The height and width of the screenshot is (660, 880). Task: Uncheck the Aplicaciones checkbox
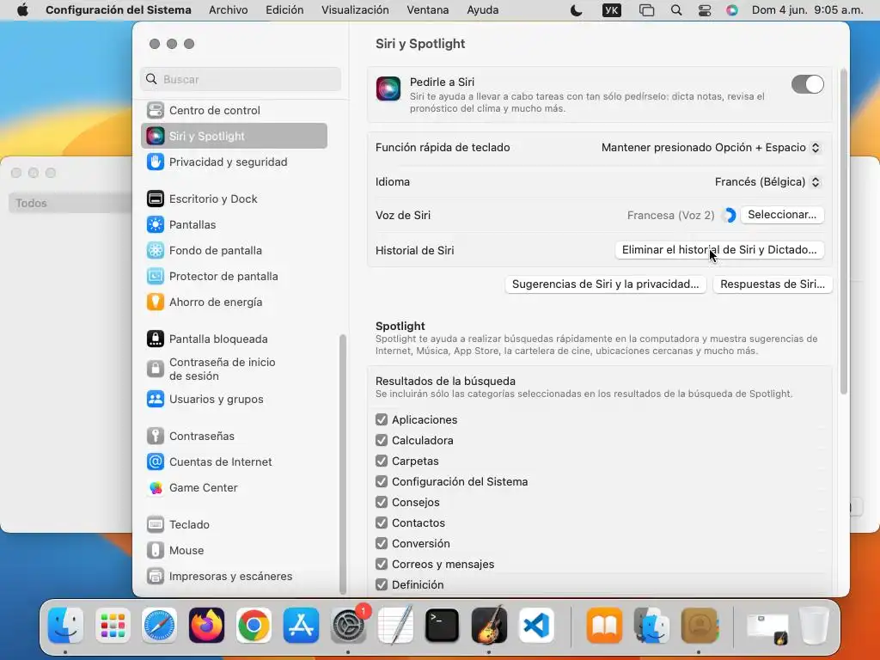[x=382, y=419]
